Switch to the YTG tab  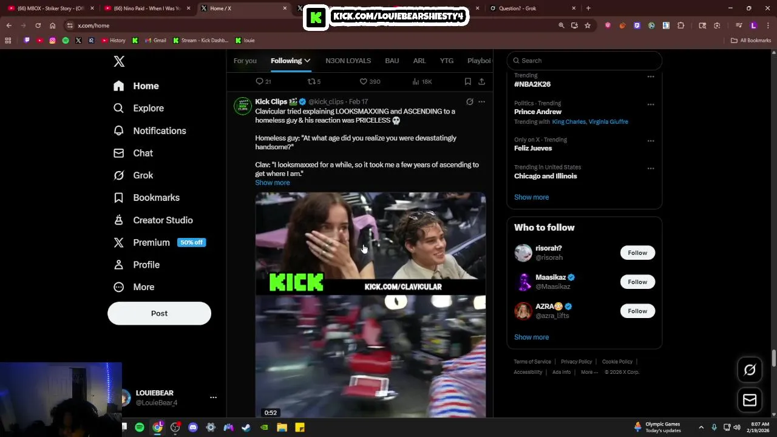[447, 61]
